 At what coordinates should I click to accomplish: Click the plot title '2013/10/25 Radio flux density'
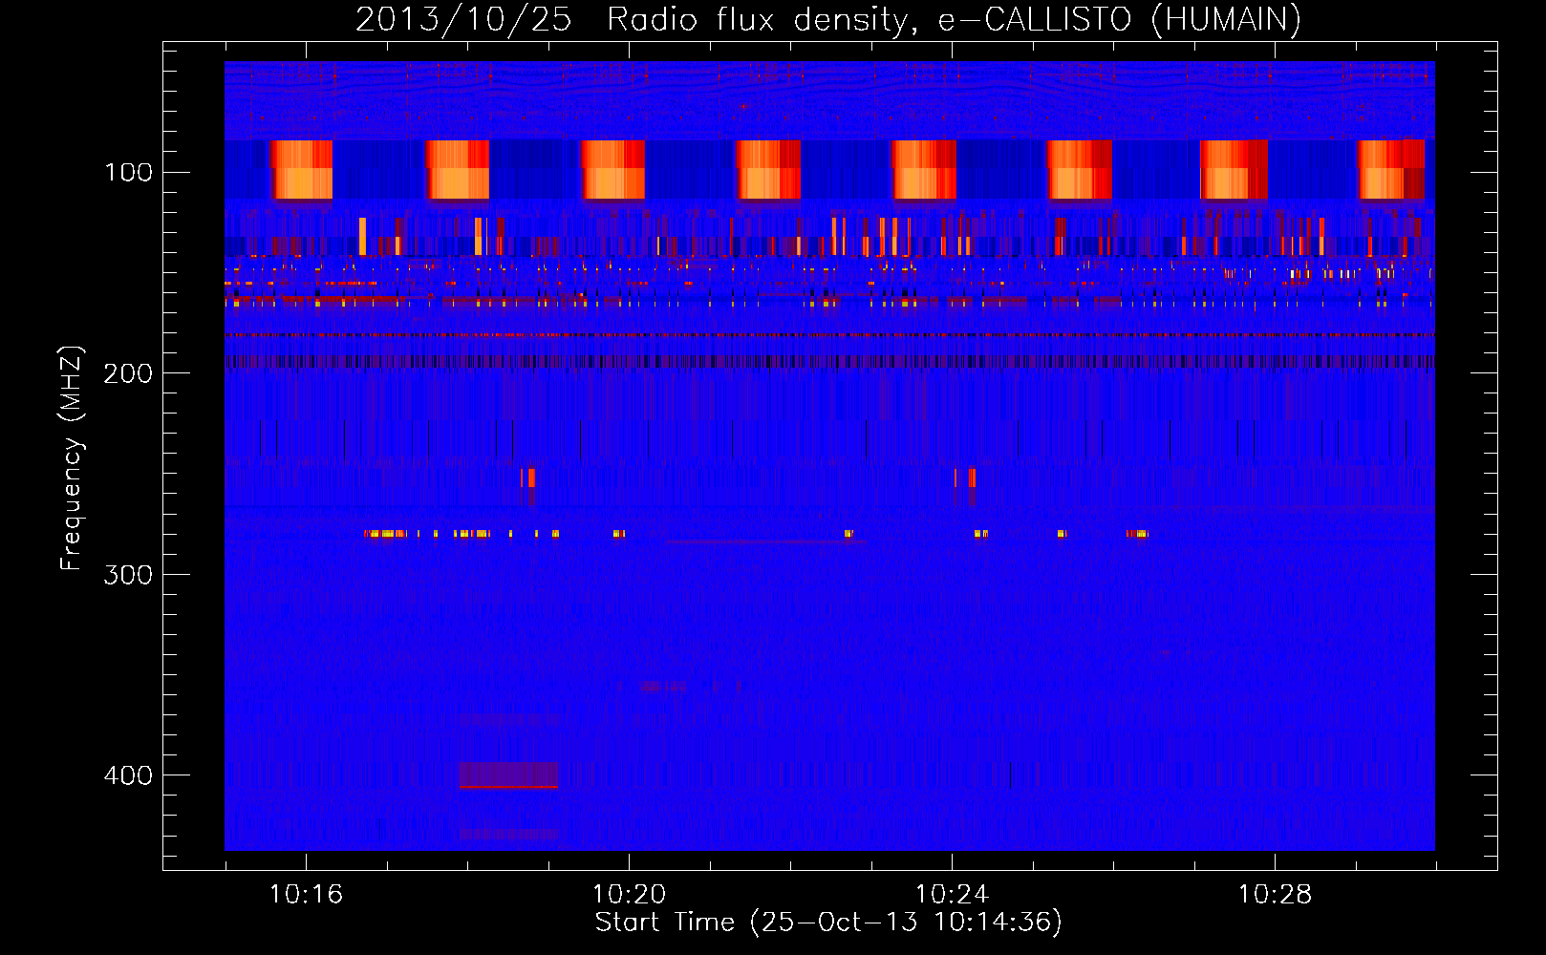coord(827,19)
